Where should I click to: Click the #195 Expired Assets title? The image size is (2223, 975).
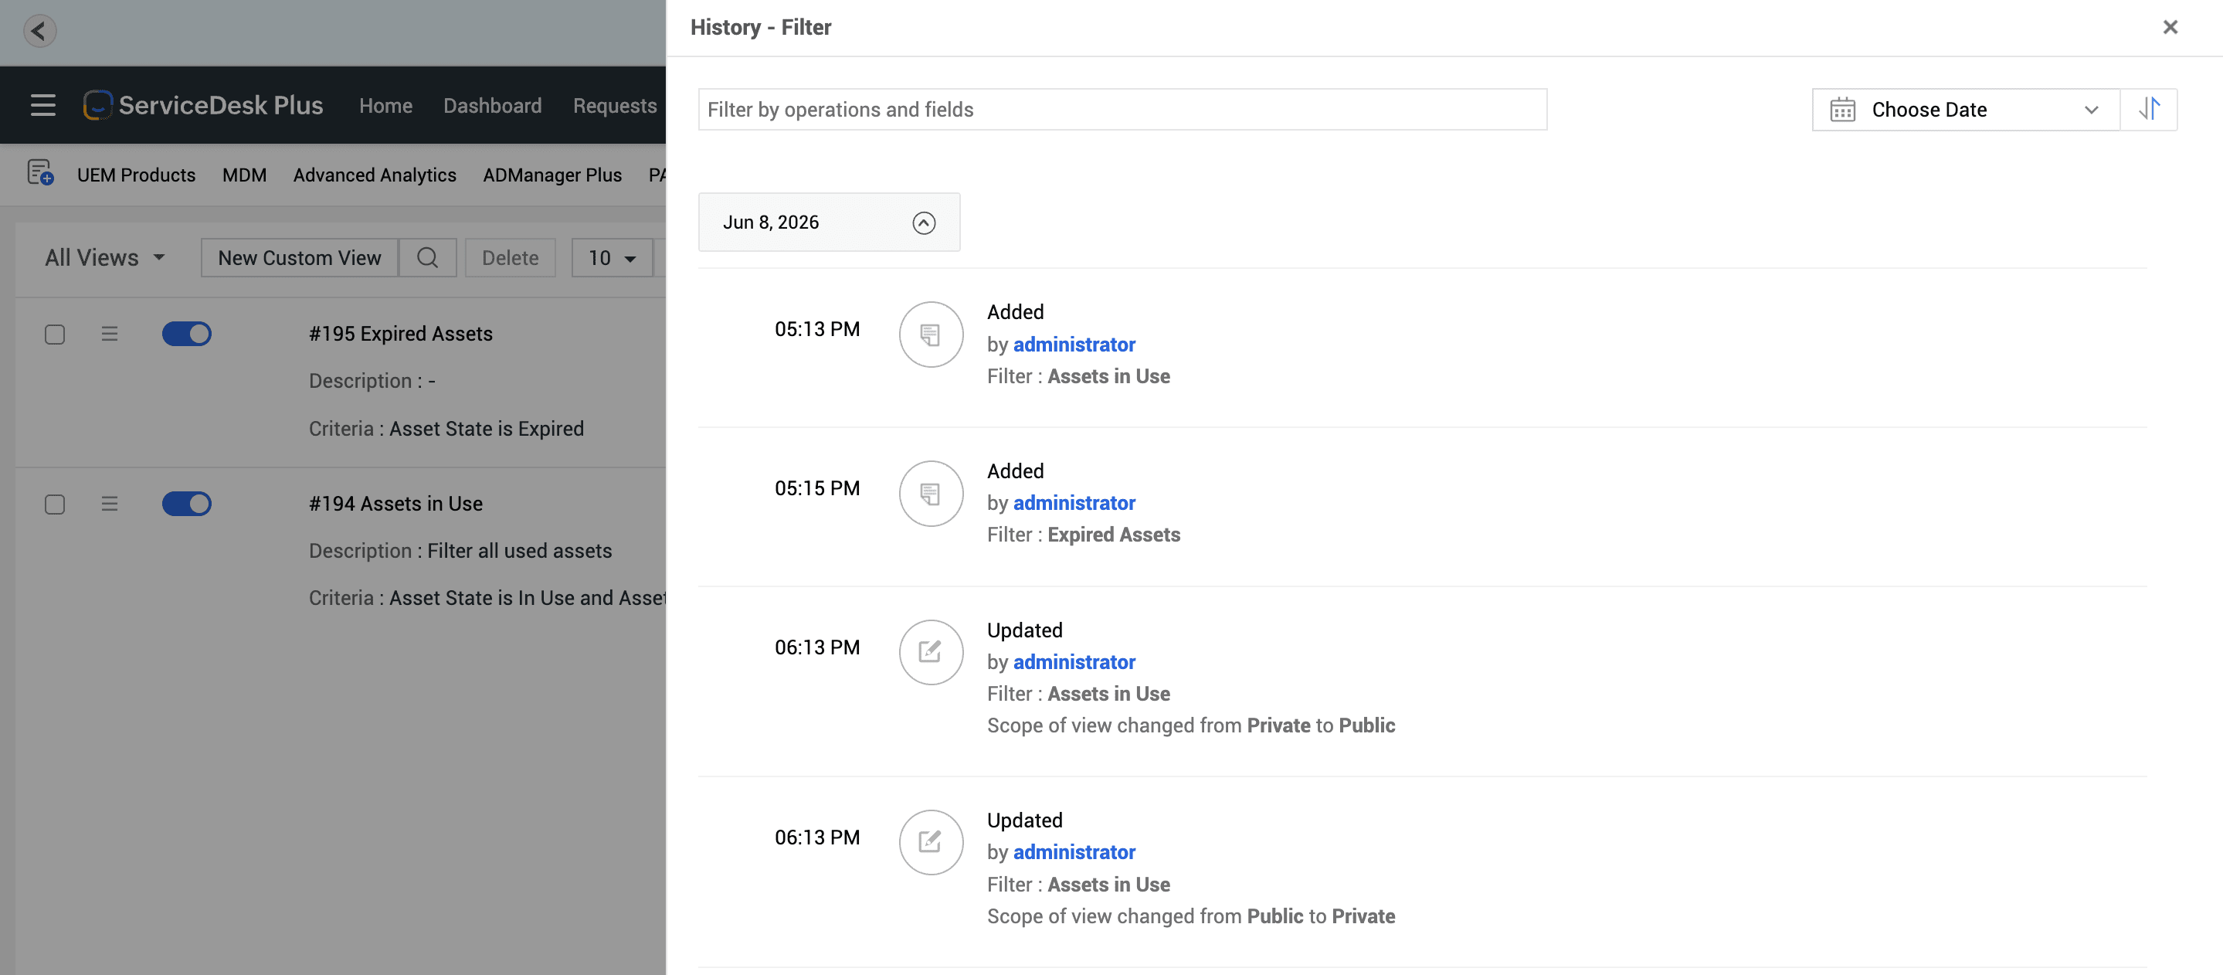(x=400, y=333)
